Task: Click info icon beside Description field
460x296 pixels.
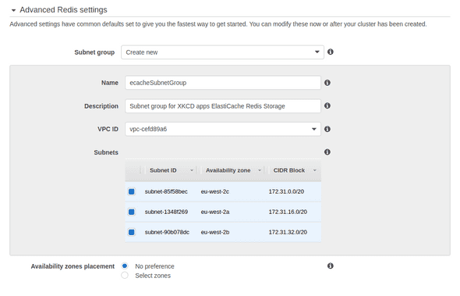Action: [327, 105]
